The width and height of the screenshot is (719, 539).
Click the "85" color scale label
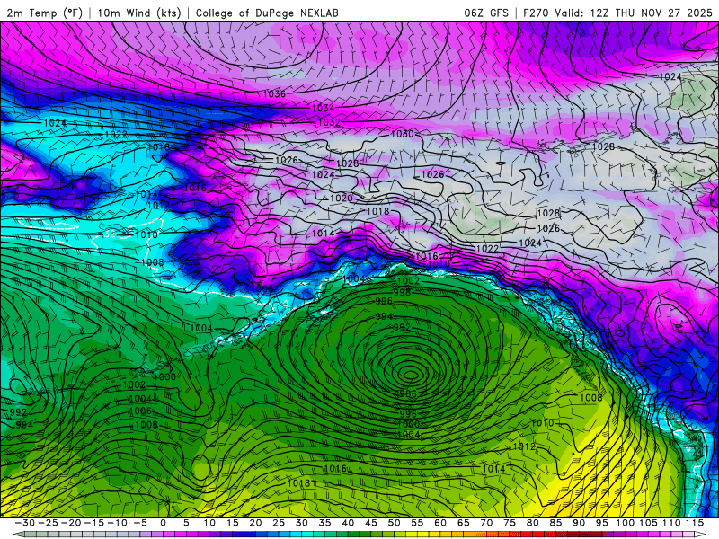(555, 523)
